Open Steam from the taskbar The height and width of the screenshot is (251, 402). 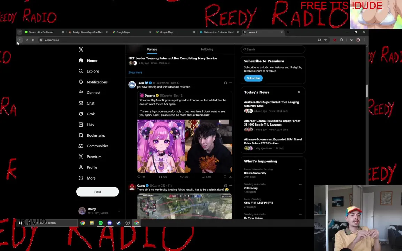click(118, 223)
